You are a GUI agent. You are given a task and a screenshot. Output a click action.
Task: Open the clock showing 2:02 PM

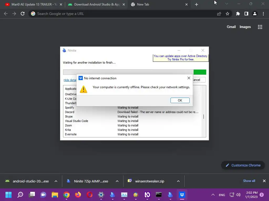[251, 195]
